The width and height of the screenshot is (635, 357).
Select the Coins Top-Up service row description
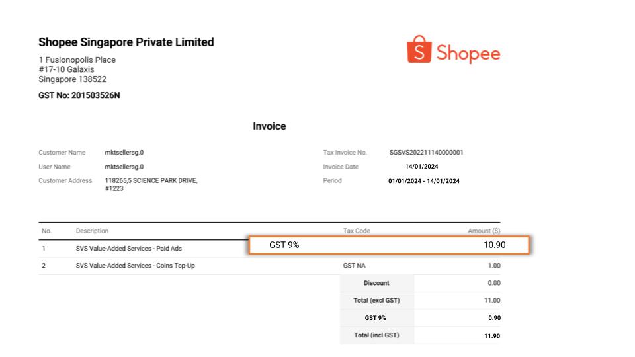(x=135, y=266)
